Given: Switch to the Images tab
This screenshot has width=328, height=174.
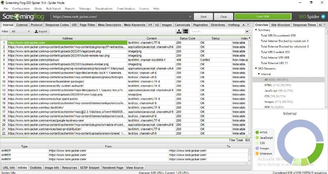Looking at the screenshot, I should click(167, 25).
